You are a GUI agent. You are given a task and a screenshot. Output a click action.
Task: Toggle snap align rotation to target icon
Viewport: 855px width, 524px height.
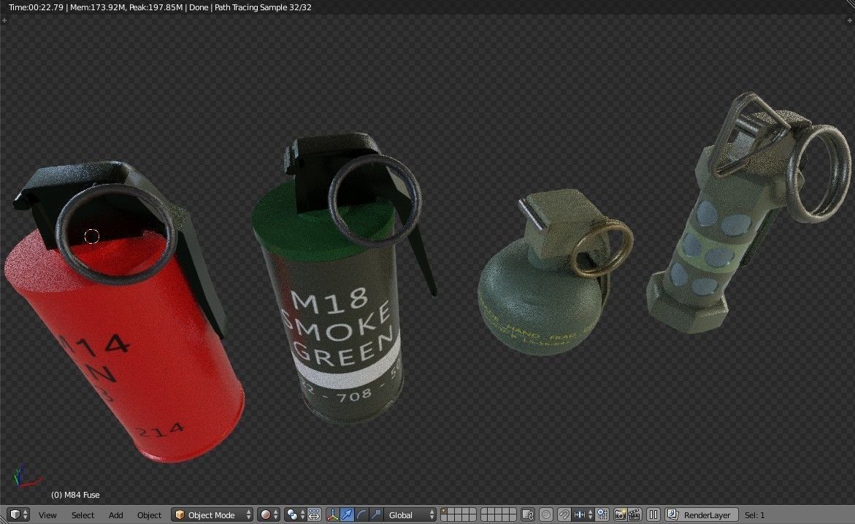click(x=602, y=515)
